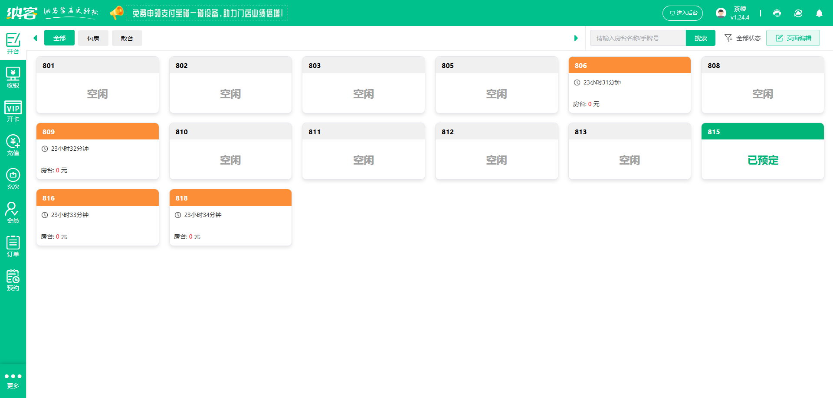Screen dimensions: 833x398
Task: Select the 充次 sidebar icon
Action: (13, 179)
